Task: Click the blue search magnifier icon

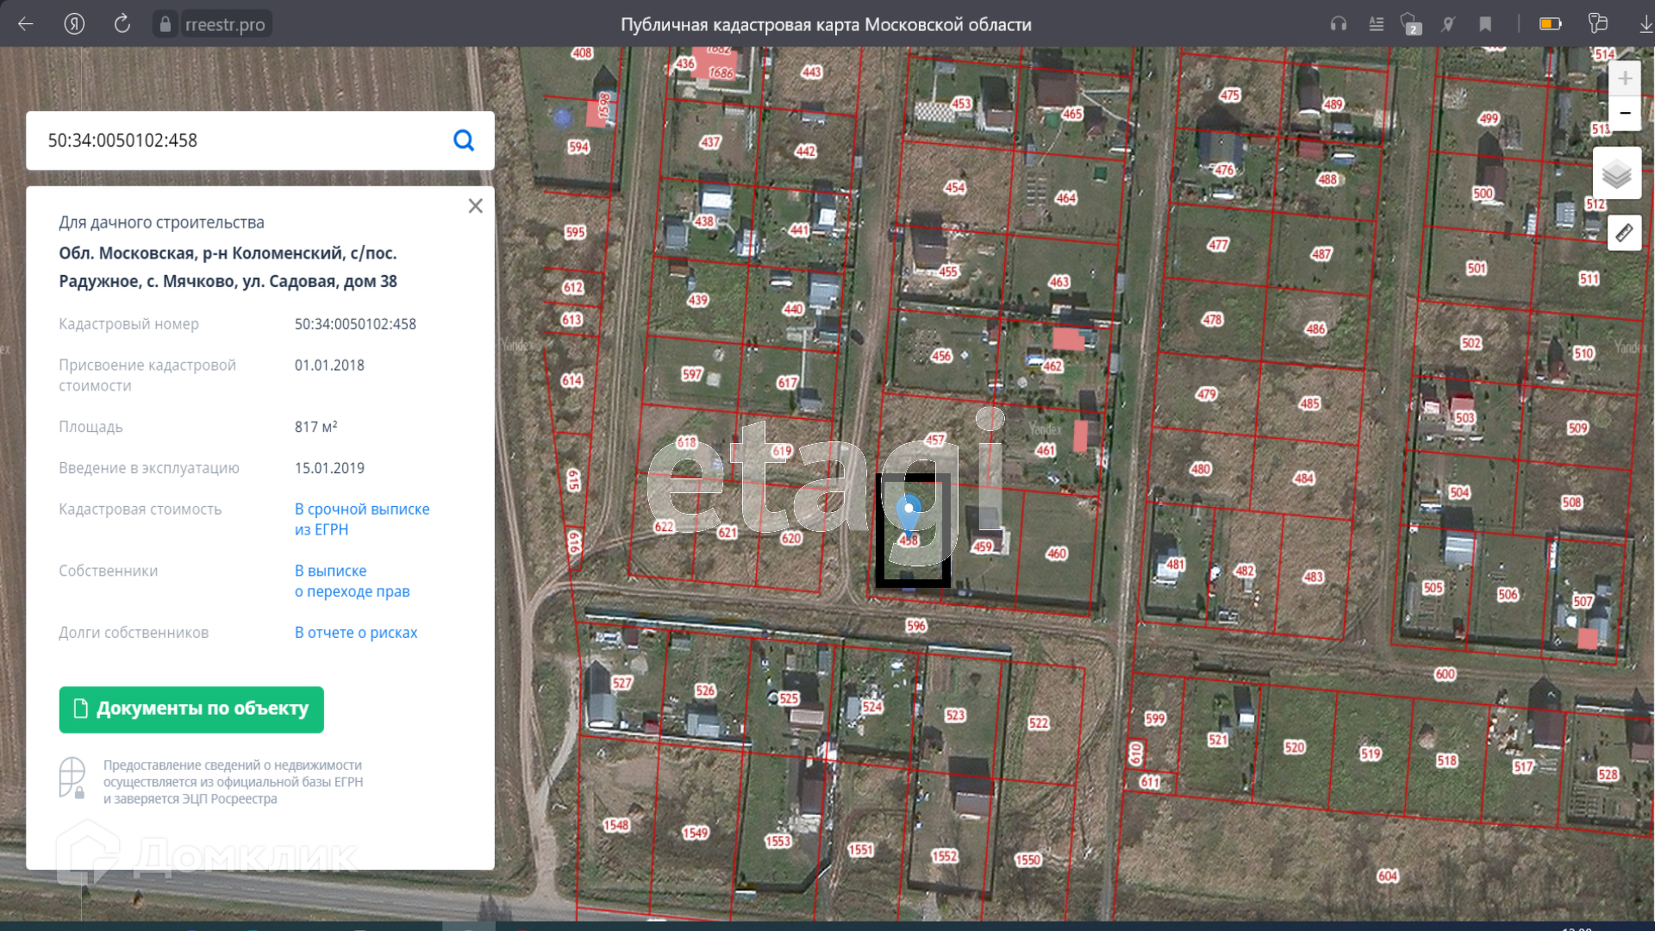Action: tap(464, 141)
